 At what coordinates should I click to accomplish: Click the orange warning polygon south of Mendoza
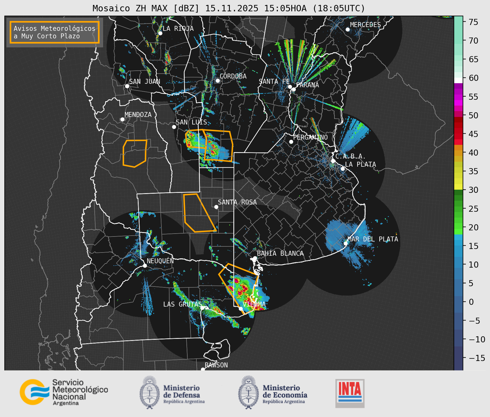coord(134,153)
